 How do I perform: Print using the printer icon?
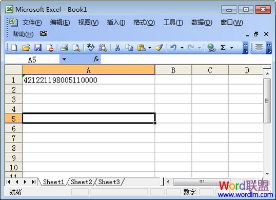[64, 48]
